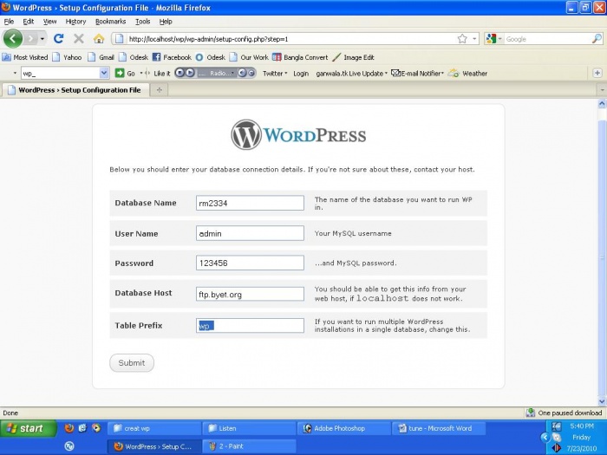Submit the database configuration form

[132, 363]
